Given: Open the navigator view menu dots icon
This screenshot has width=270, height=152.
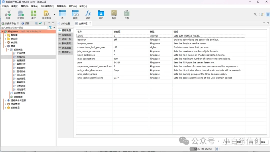Looking at the screenshot, I should pos(44,23).
